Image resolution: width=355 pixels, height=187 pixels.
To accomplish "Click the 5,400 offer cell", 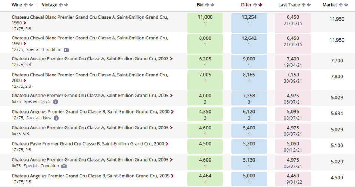I will coord(249,131).
